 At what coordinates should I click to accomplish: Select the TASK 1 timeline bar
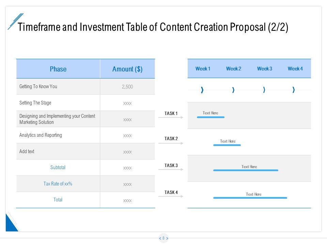(x=211, y=117)
